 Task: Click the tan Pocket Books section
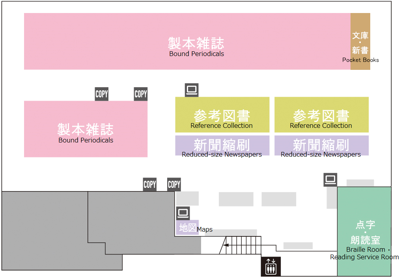point(360,41)
